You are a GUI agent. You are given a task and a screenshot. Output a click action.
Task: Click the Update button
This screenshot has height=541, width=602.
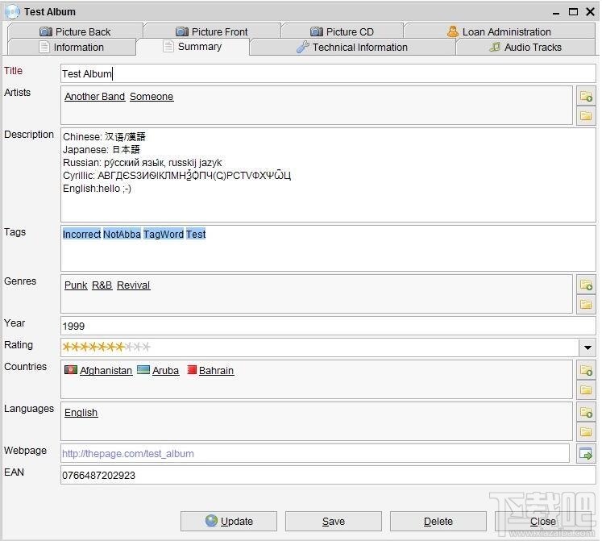pos(229,521)
